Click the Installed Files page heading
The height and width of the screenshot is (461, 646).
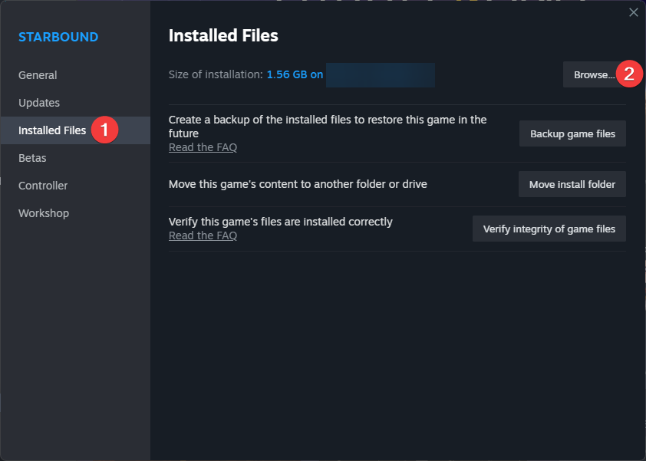(223, 35)
